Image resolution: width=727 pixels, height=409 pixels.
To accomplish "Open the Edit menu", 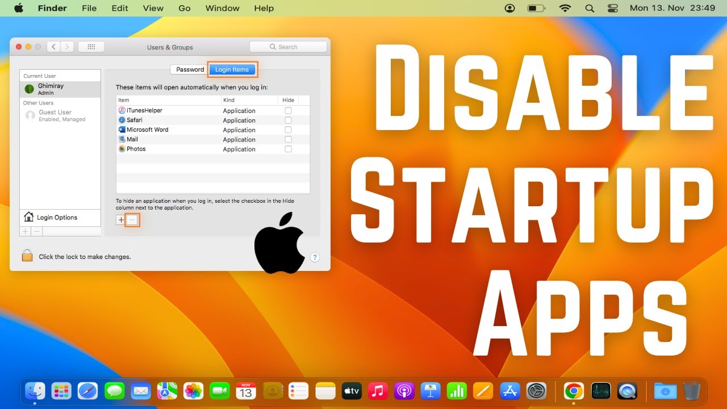I will pos(120,8).
